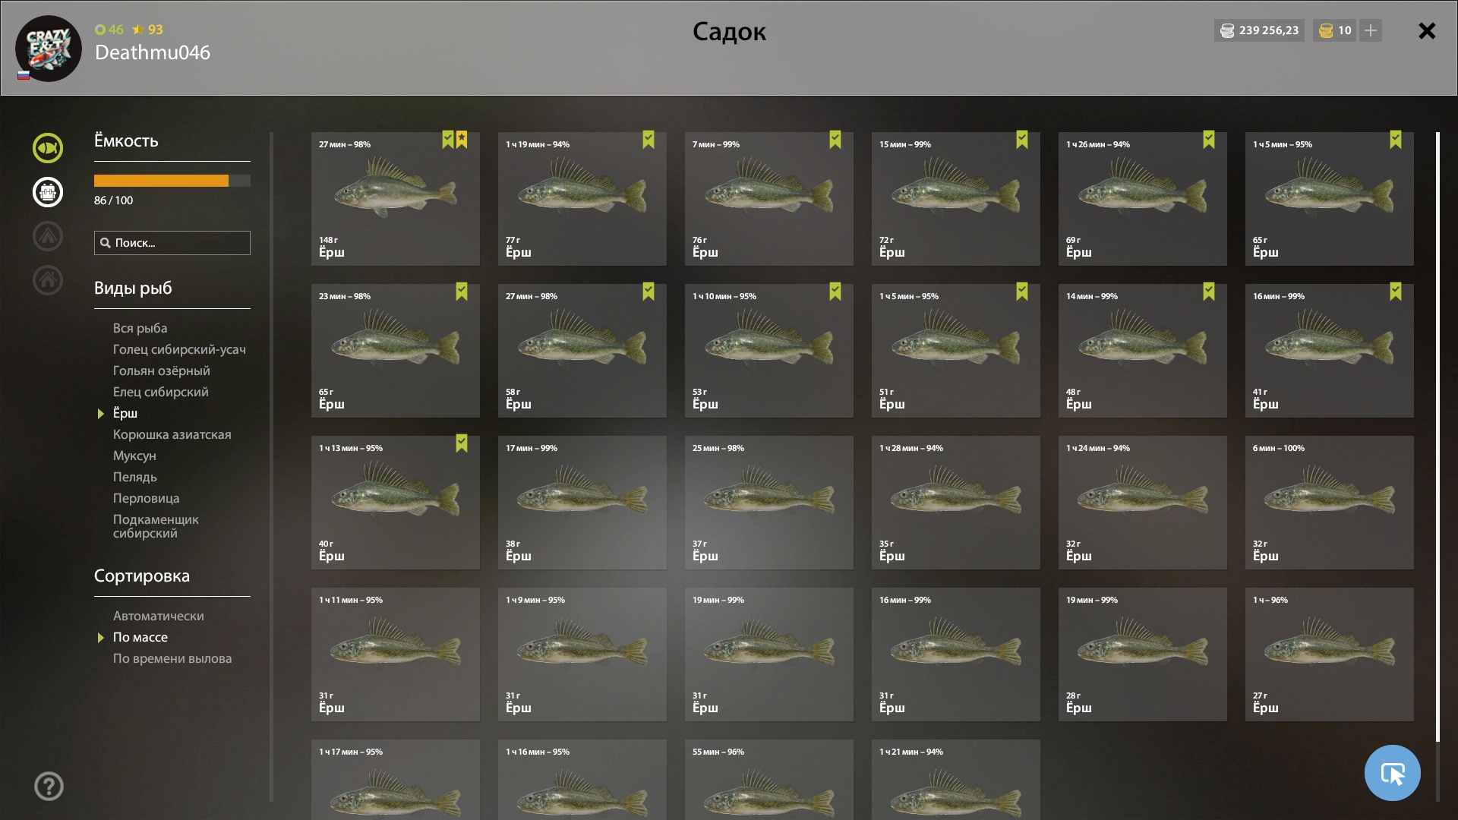Select the 6 мин – 100% Ёрш card

click(1329, 503)
